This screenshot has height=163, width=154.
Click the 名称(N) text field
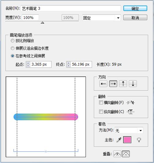(71, 9)
